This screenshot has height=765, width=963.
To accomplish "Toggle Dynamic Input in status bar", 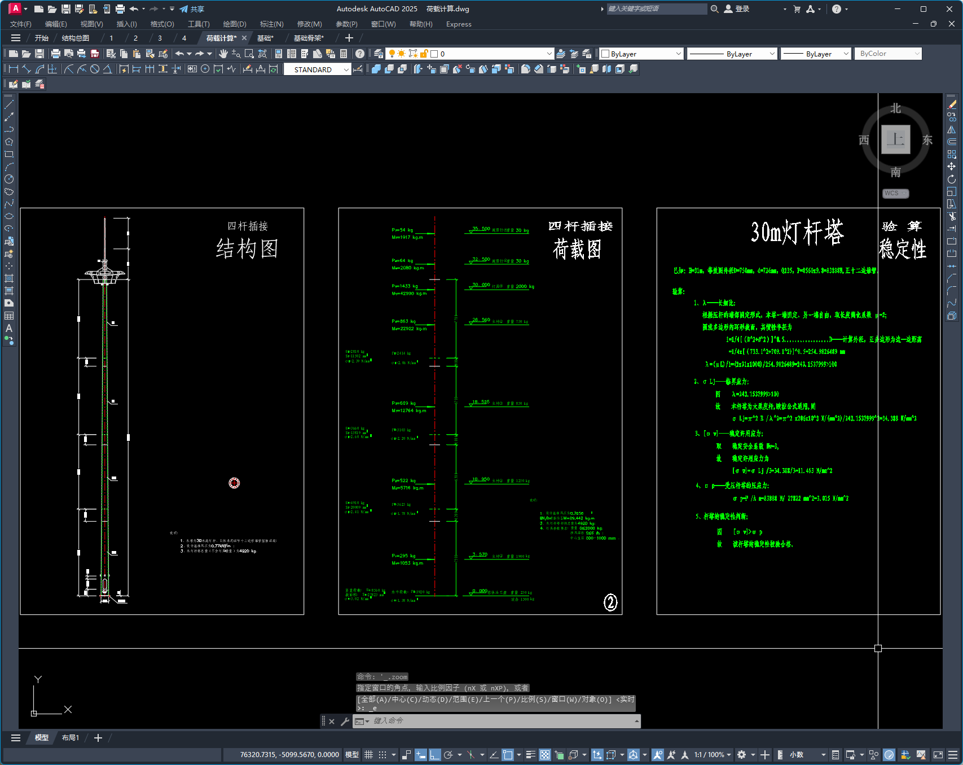I will 421,755.
